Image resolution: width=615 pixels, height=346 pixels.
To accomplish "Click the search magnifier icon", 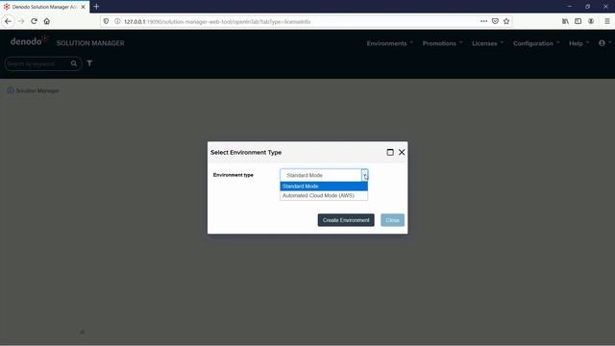I will tap(74, 63).
